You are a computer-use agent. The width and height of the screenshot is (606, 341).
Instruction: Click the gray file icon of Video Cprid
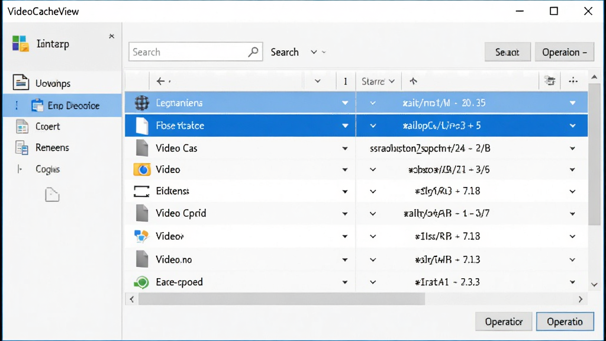click(142, 213)
